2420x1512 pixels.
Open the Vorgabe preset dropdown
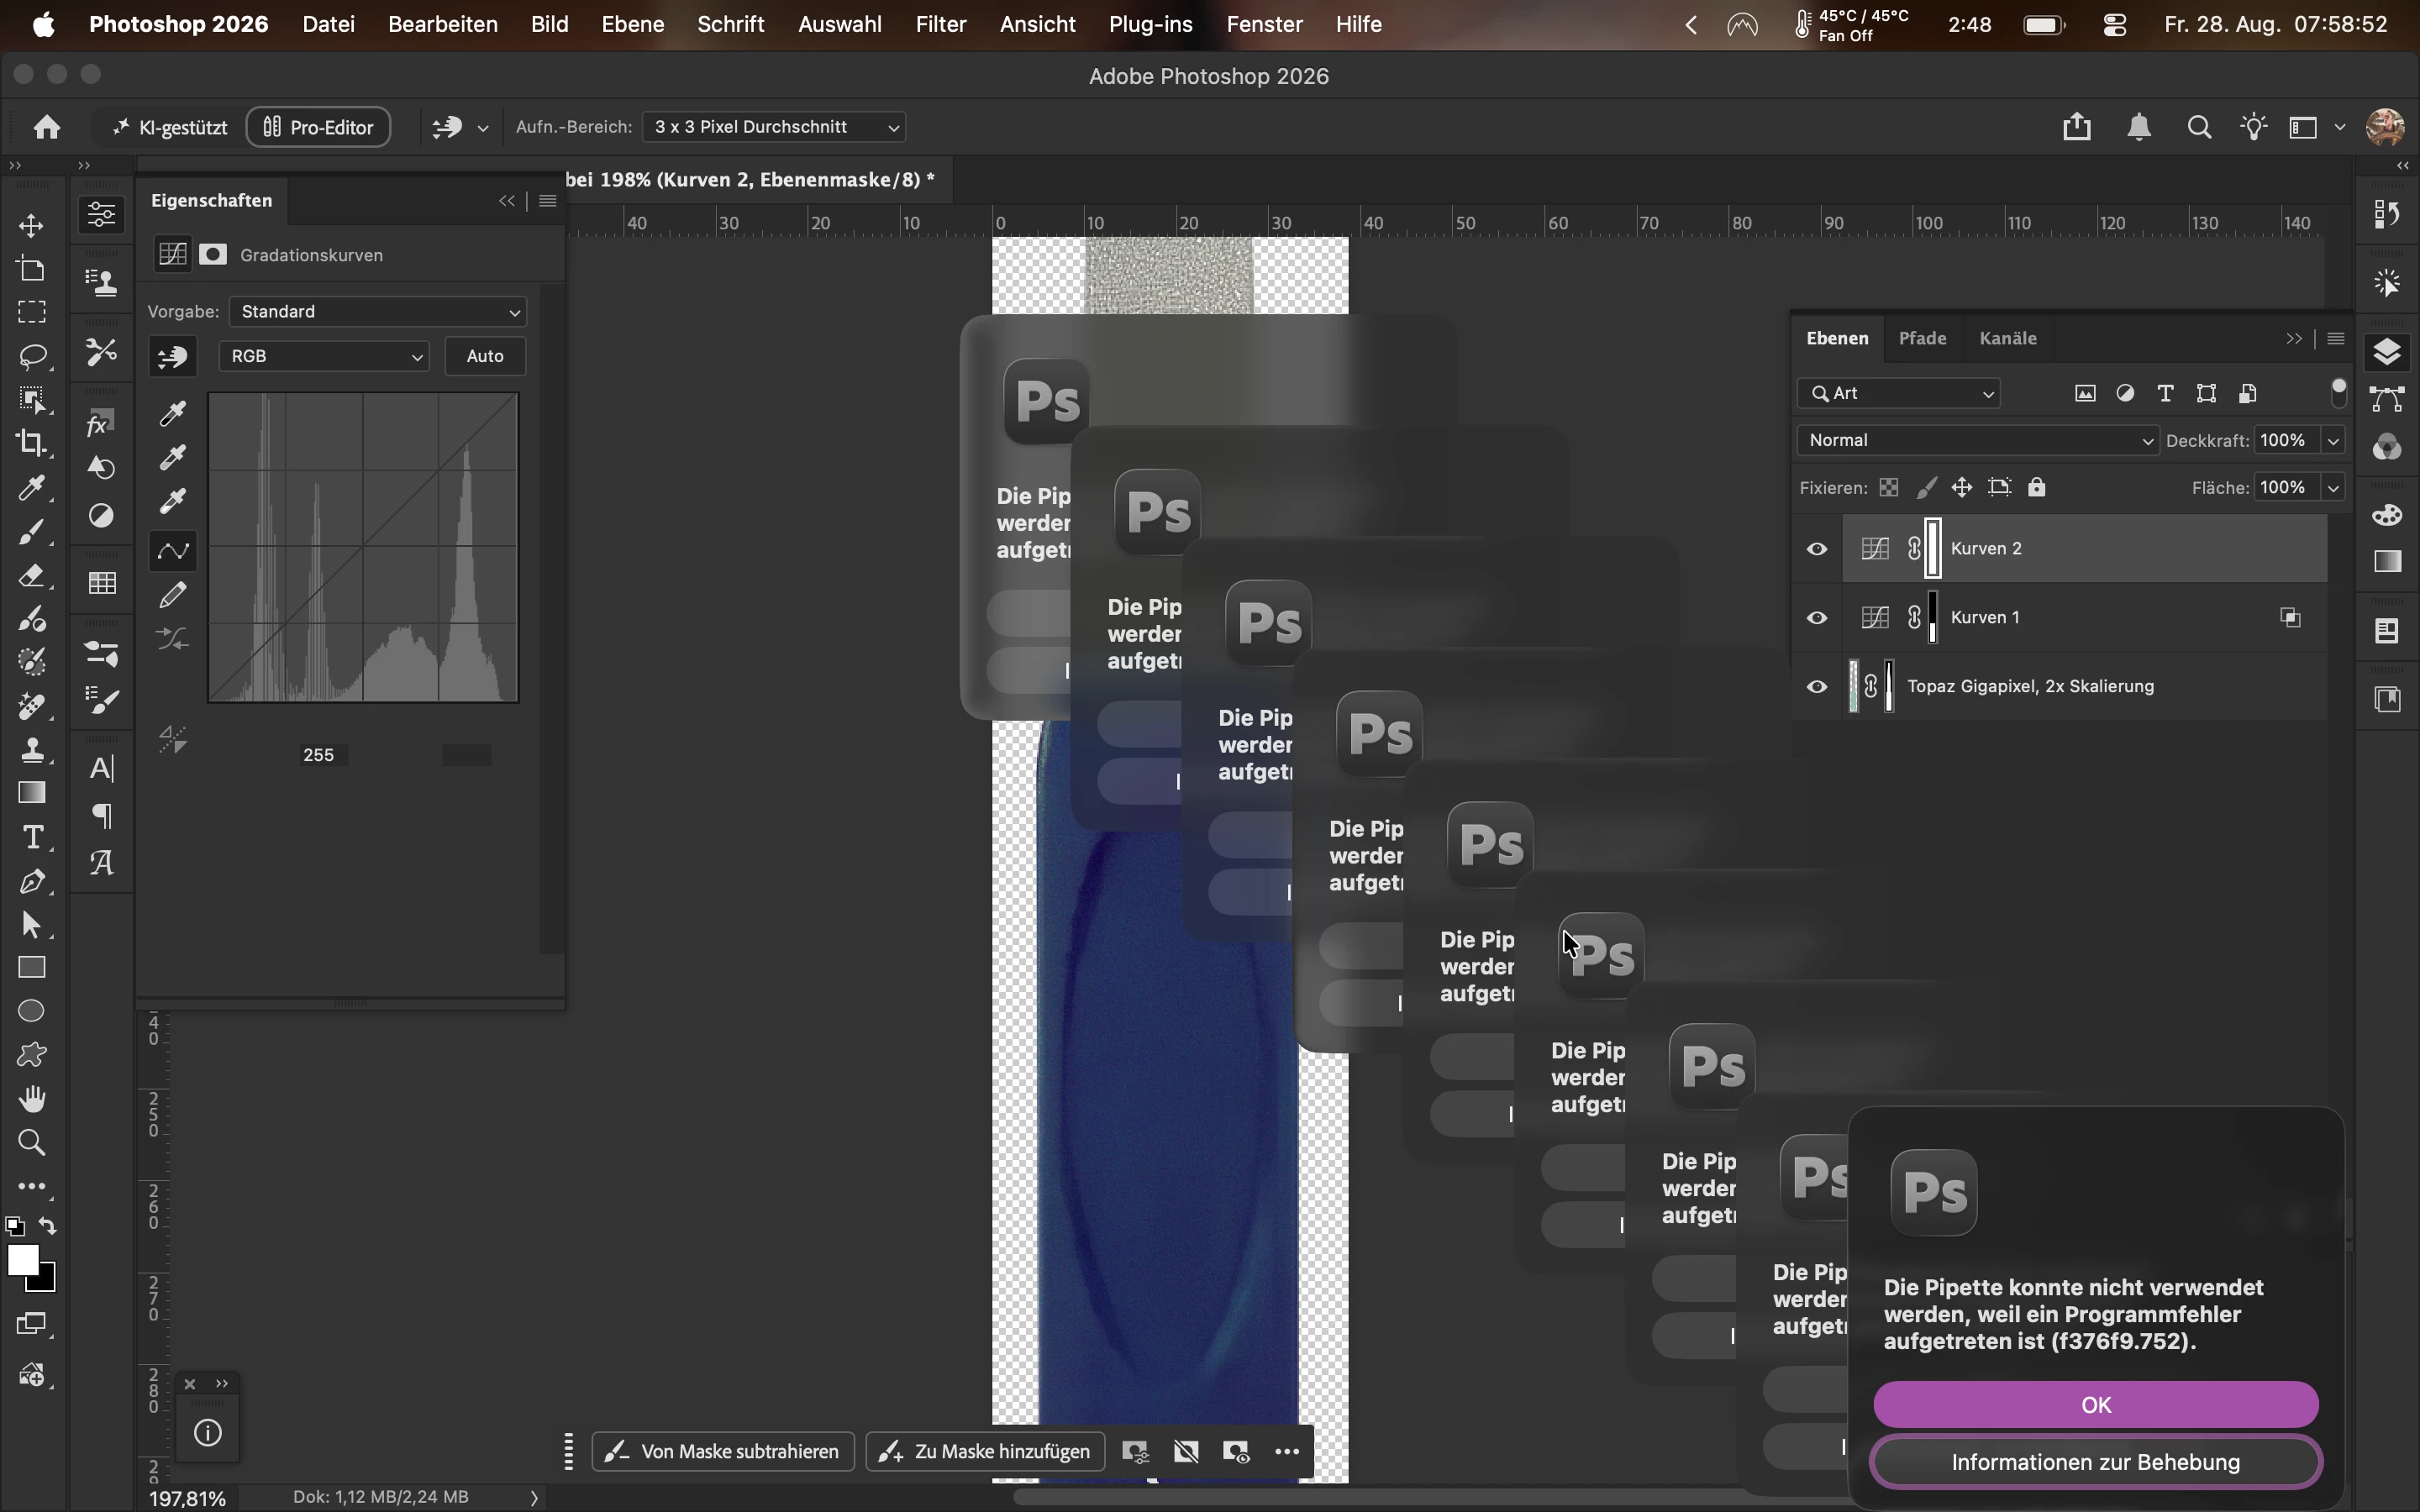pos(378,312)
